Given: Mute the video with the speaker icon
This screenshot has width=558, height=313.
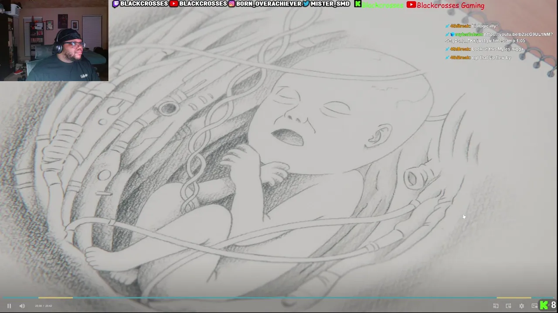Looking at the screenshot, I should 22,306.
